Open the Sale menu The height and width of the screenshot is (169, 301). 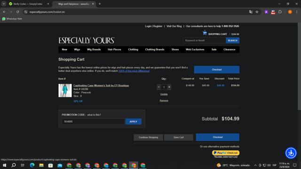coord(214,49)
